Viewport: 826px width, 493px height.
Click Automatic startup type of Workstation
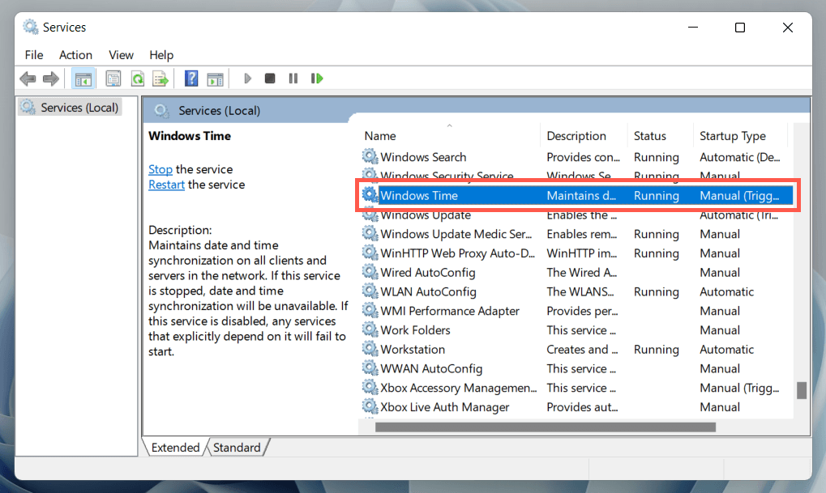[x=726, y=350]
